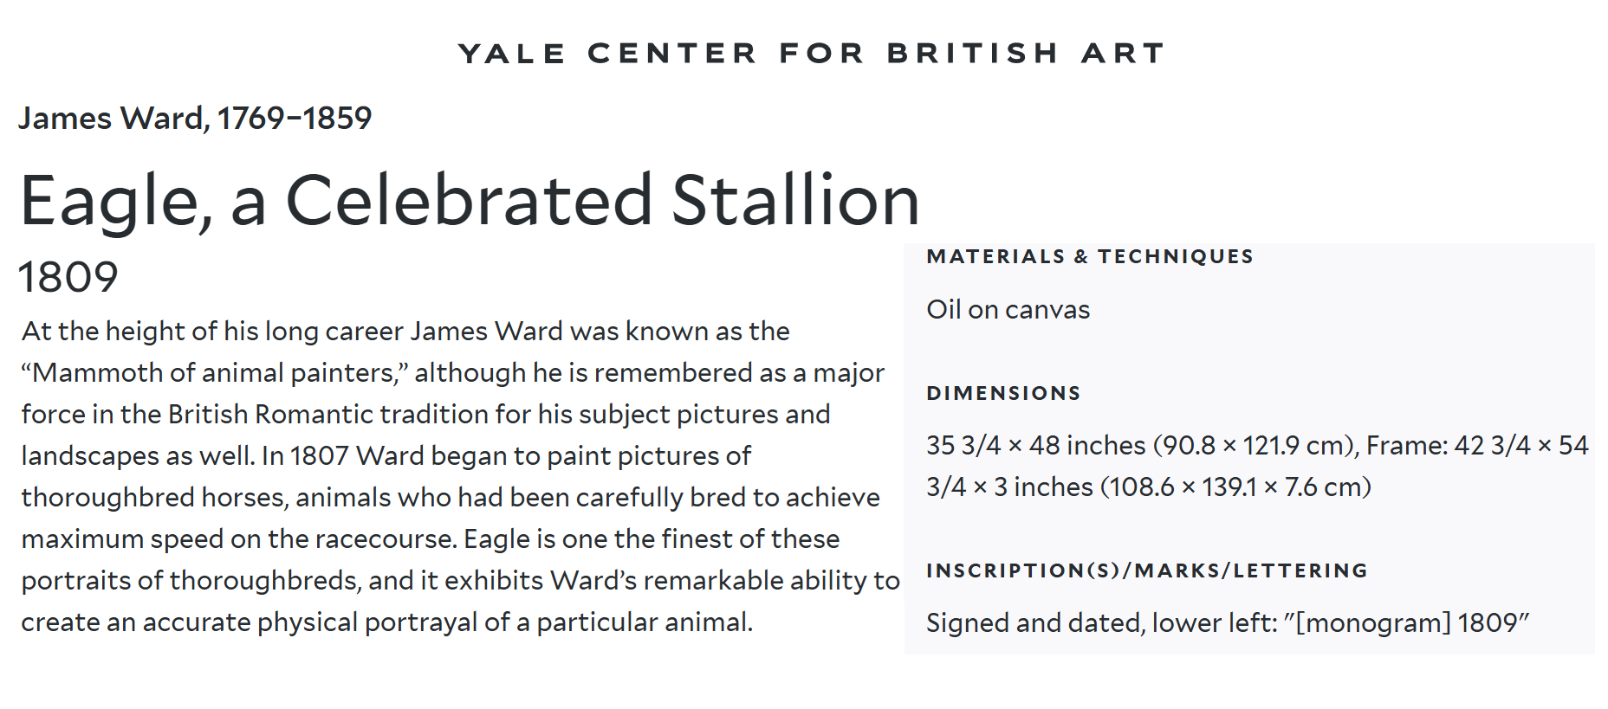
Task: Click the final line about accurate physical portrayal
Action: pos(387,622)
